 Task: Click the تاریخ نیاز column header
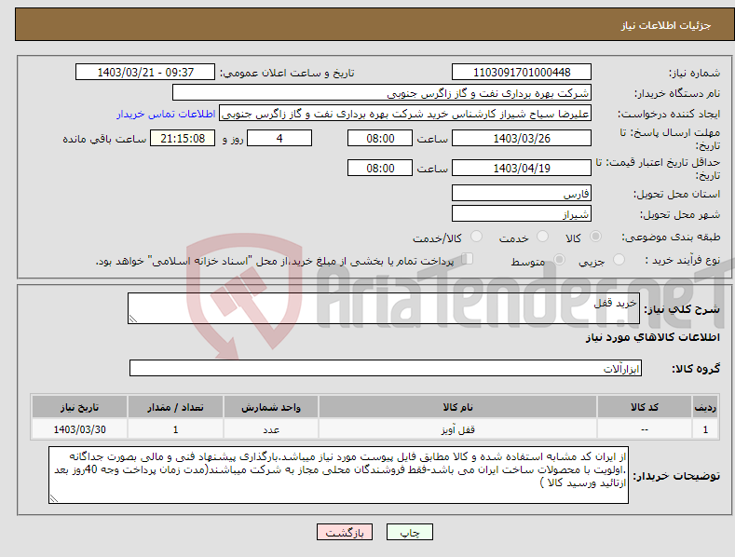(80, 407)
